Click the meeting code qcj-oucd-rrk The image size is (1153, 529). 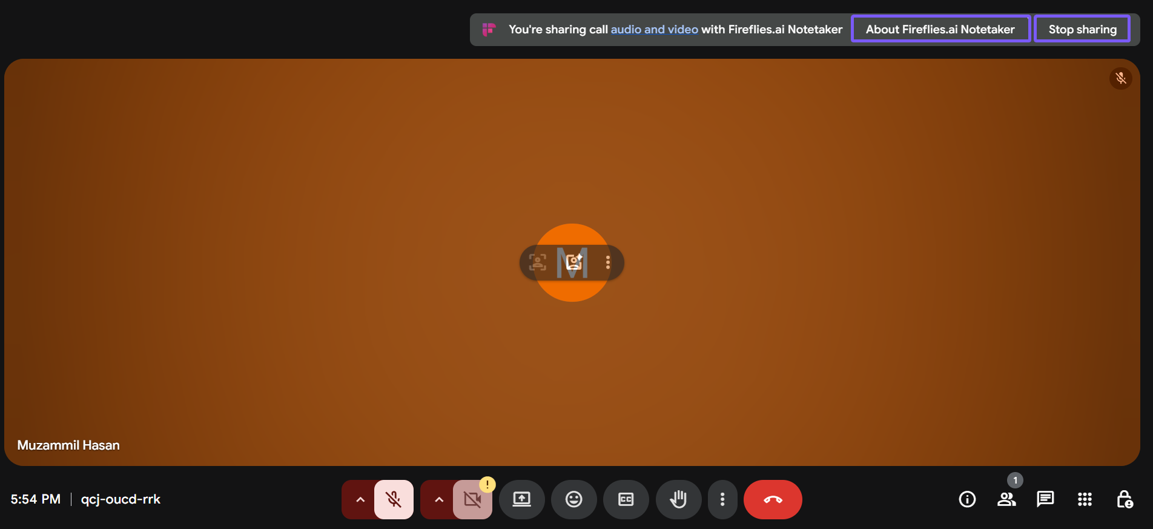point(121,499)
